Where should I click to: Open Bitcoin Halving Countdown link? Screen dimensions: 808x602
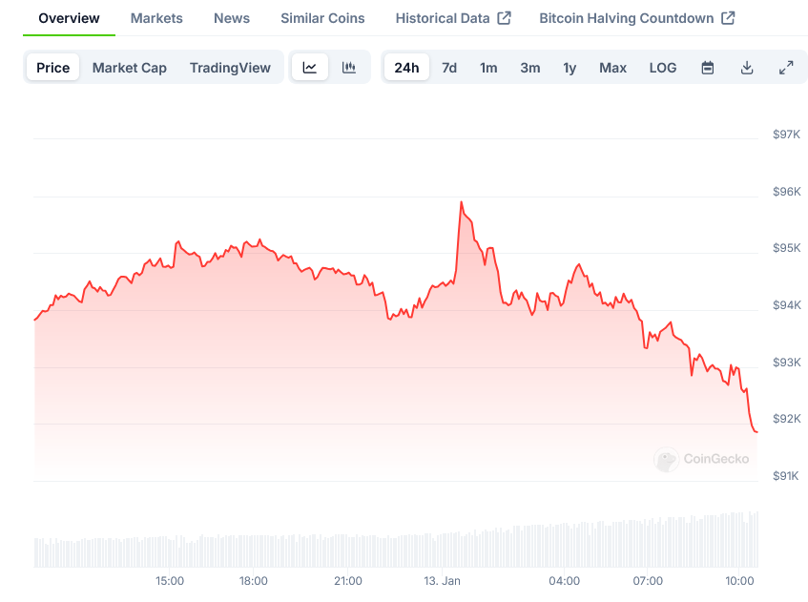(636, 18)
